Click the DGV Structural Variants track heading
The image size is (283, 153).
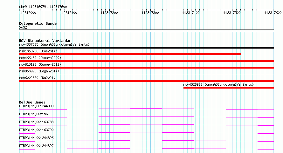pos(45,41)
